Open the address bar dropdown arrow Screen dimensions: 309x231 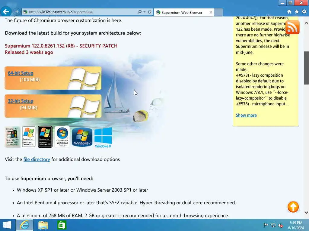[145, 12]
